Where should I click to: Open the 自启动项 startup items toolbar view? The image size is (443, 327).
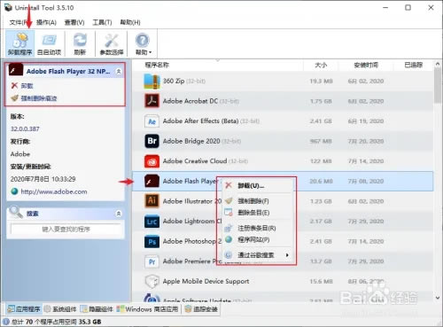49,43
